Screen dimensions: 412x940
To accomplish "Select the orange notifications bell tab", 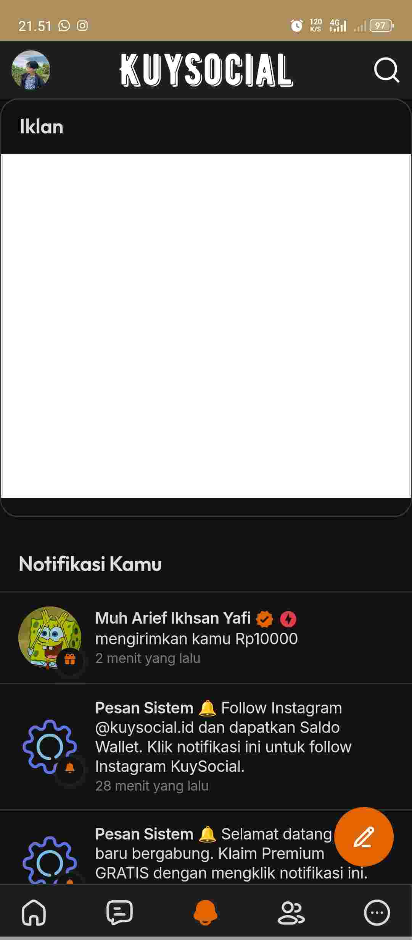I will [205, 912].
